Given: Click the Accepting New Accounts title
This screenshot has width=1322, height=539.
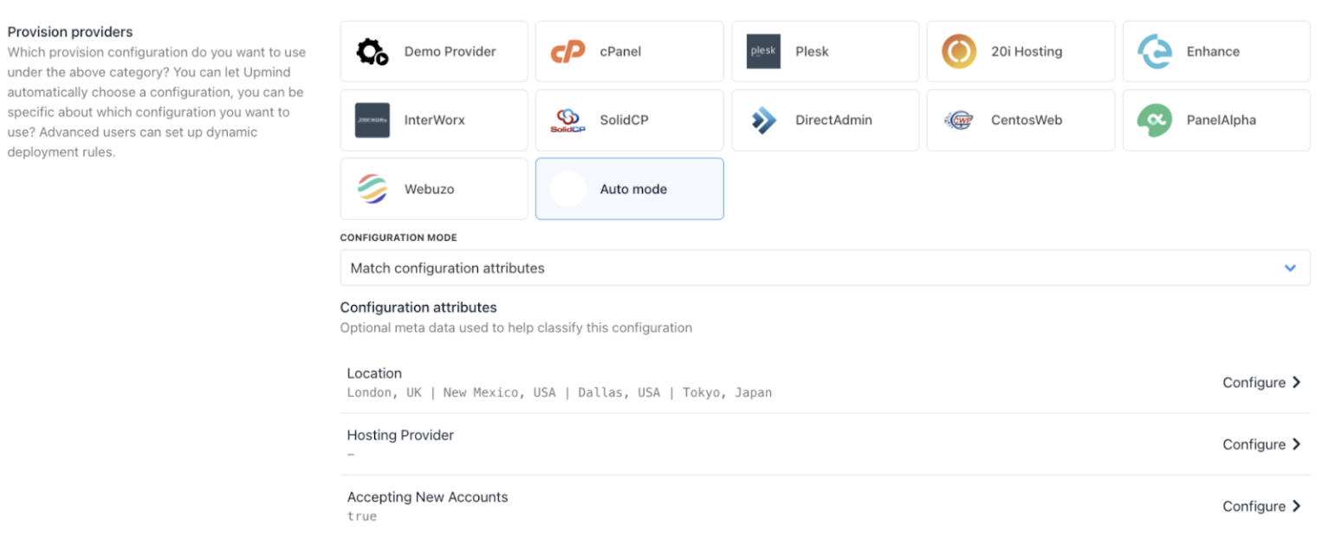Looking at the screenshot, I should (427, 497).
